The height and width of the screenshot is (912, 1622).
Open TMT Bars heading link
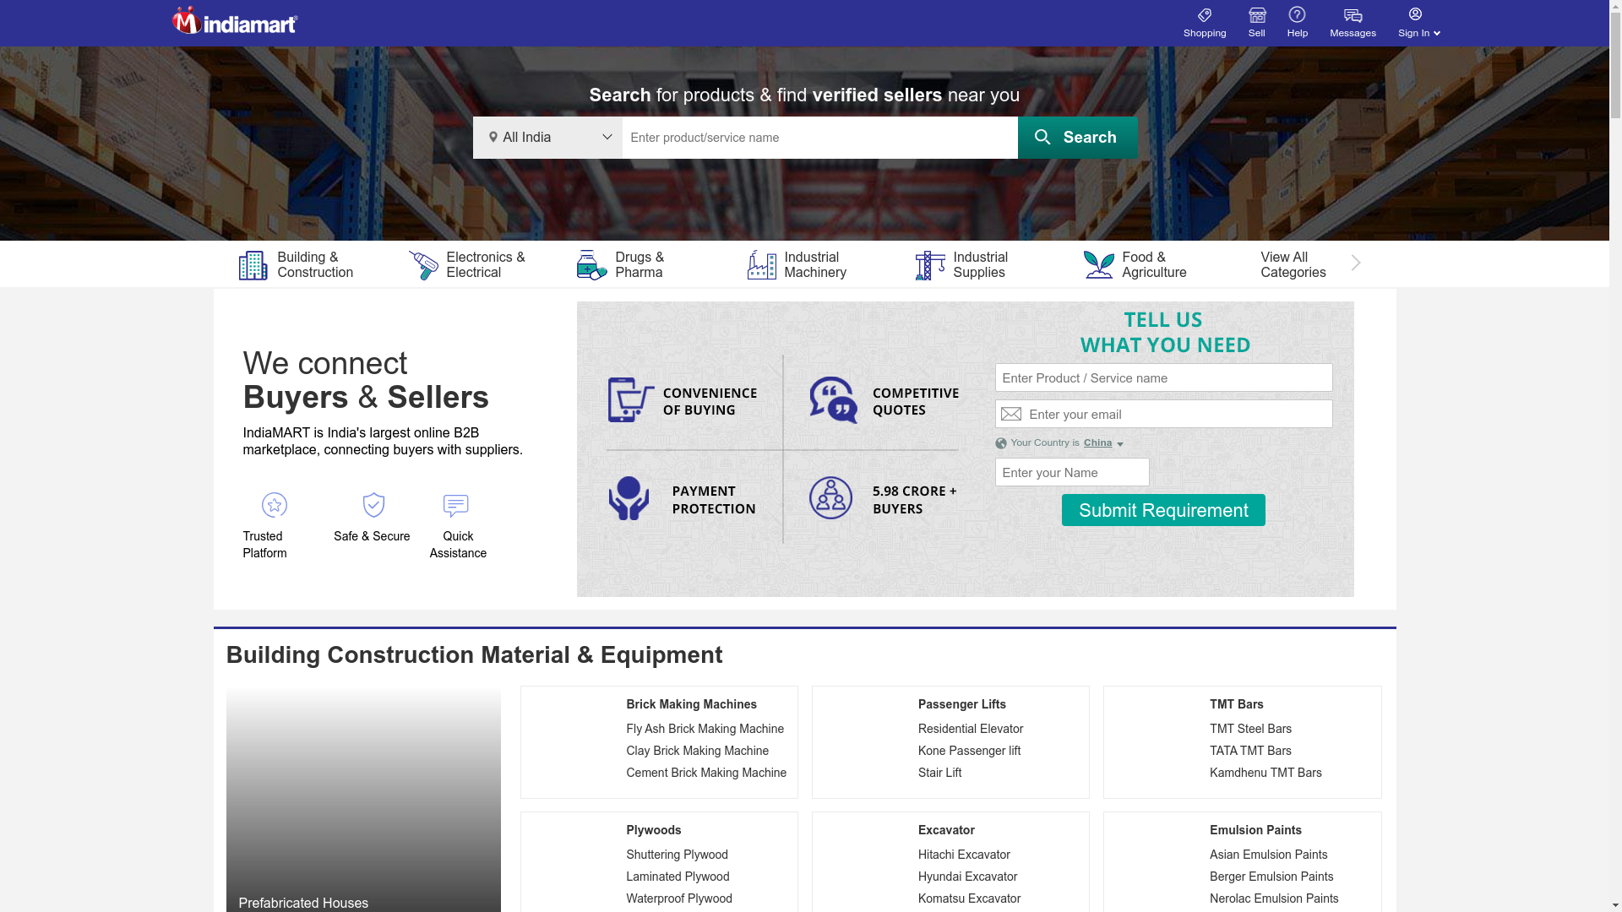click(x=1236, y=704)
